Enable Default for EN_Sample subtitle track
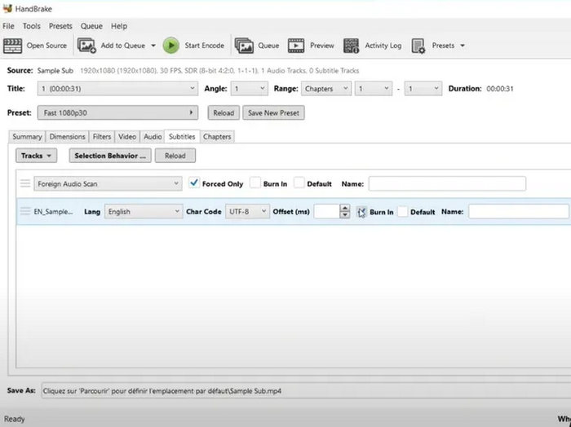571x427 pixels. point(402,212)
